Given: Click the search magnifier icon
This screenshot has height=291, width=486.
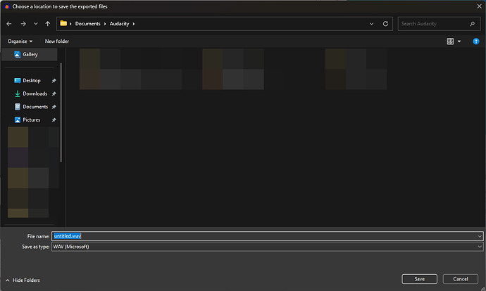Looking at the screenshot, I should 472,24.
